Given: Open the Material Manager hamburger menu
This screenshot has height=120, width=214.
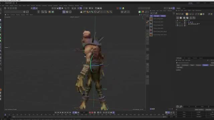Looking at the screenshot, I should [x=150, y=11].
